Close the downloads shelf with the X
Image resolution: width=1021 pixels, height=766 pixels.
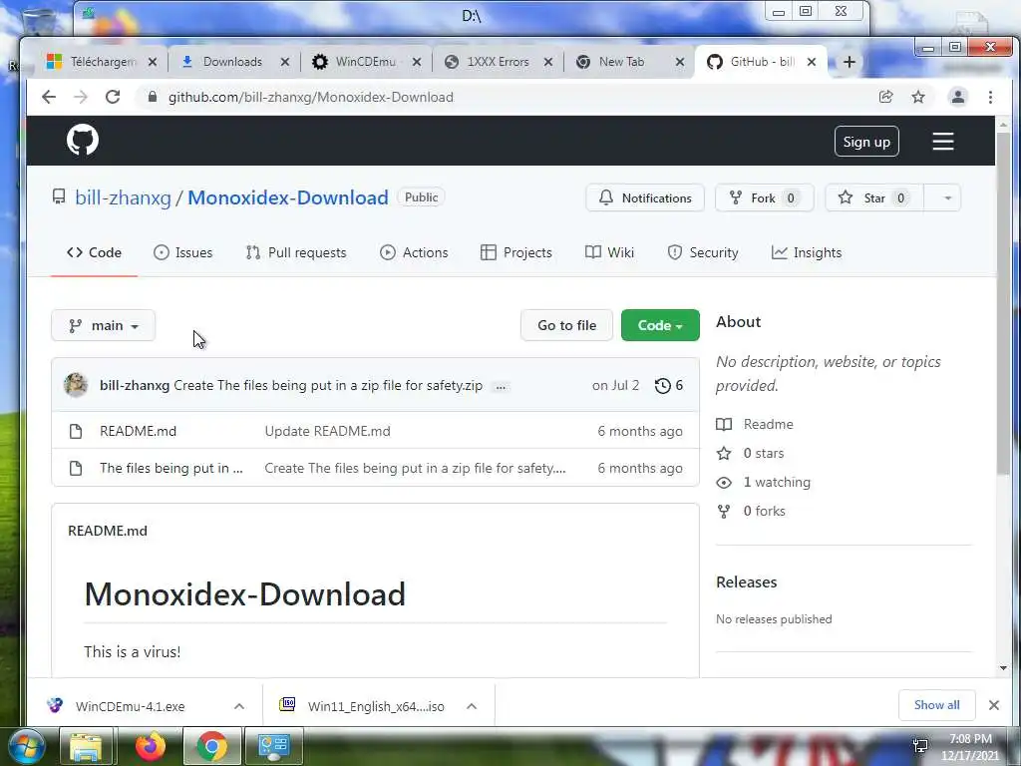click(994, 705)
